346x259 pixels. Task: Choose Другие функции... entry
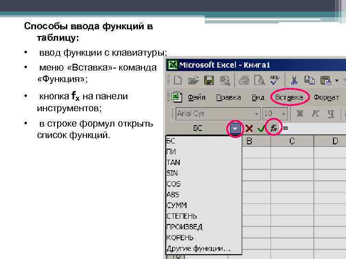204,248
